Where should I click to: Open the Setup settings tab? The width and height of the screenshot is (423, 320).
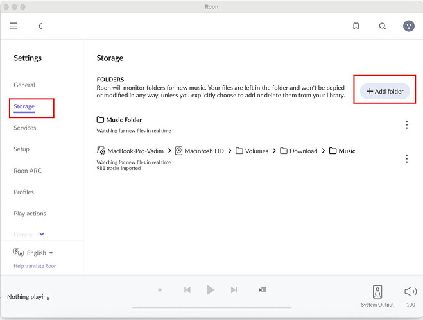tap(21, 149)
